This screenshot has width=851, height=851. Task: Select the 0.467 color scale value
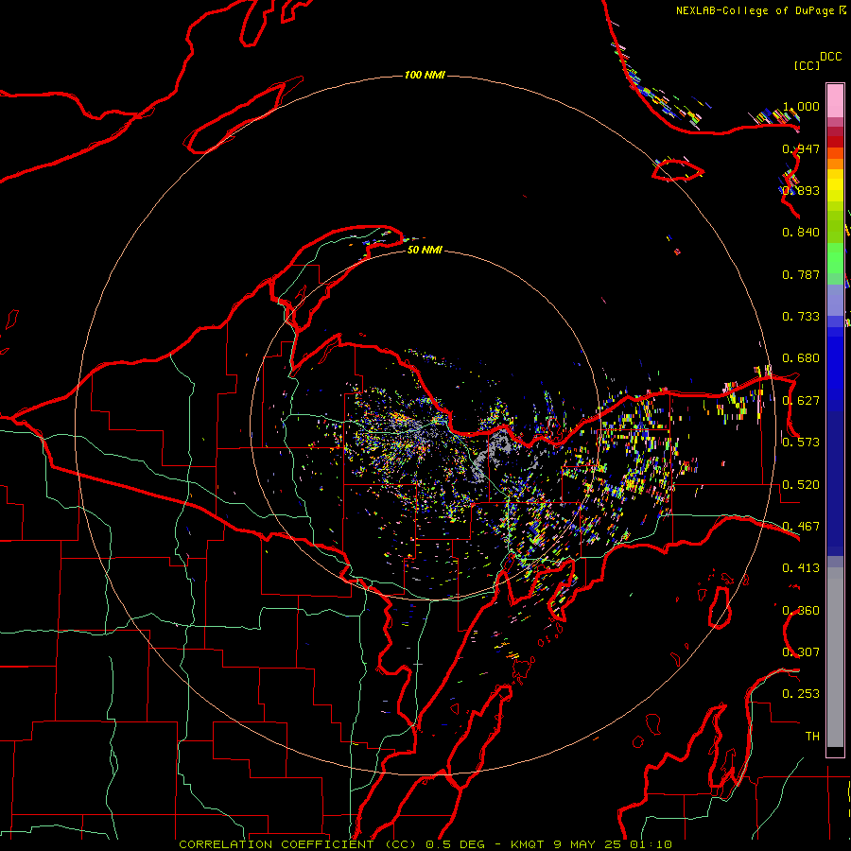(801, 527)
